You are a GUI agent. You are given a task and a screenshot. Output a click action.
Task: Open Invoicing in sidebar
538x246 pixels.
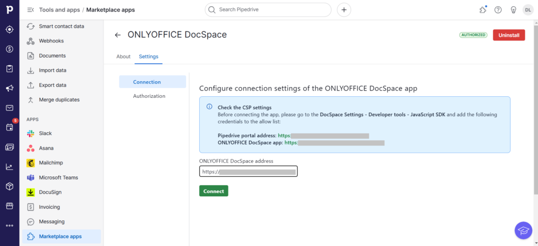point(61,207)
